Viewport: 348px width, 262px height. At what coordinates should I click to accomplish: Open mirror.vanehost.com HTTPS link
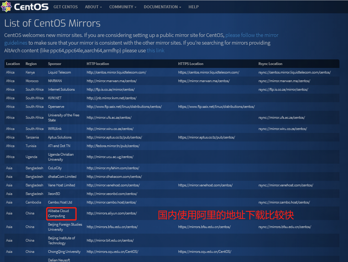tap(205, 185)
